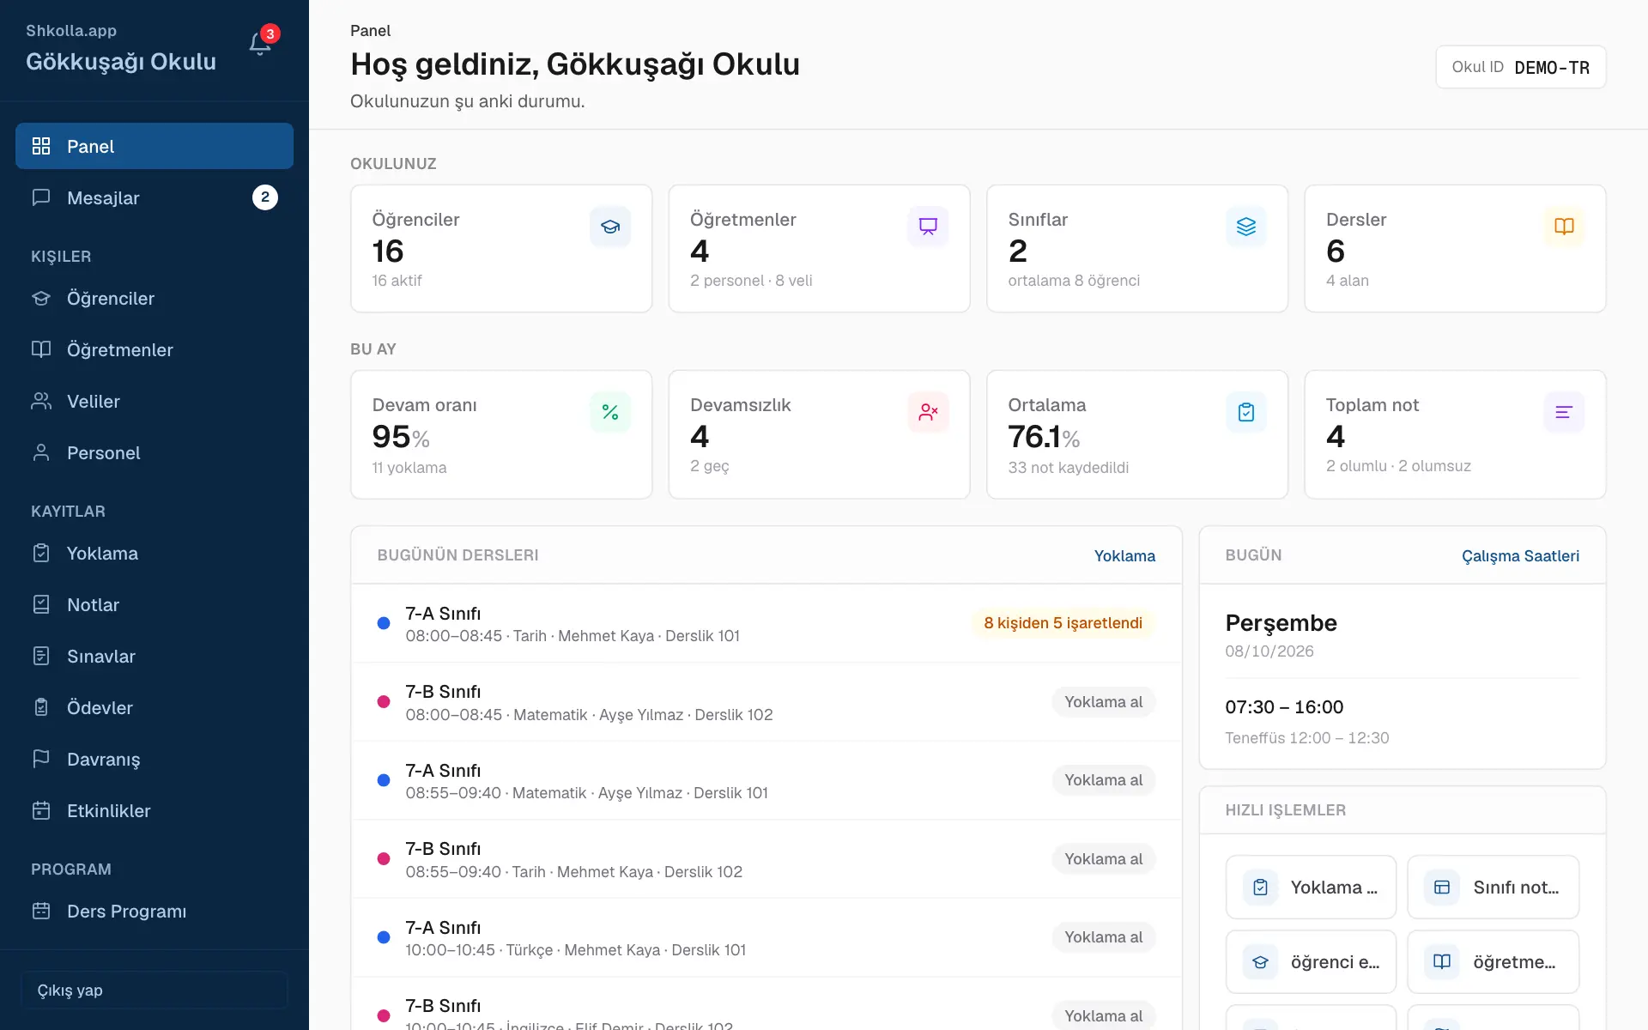Click the unread count badge on Mesajlar

click(x=265, y=197)
